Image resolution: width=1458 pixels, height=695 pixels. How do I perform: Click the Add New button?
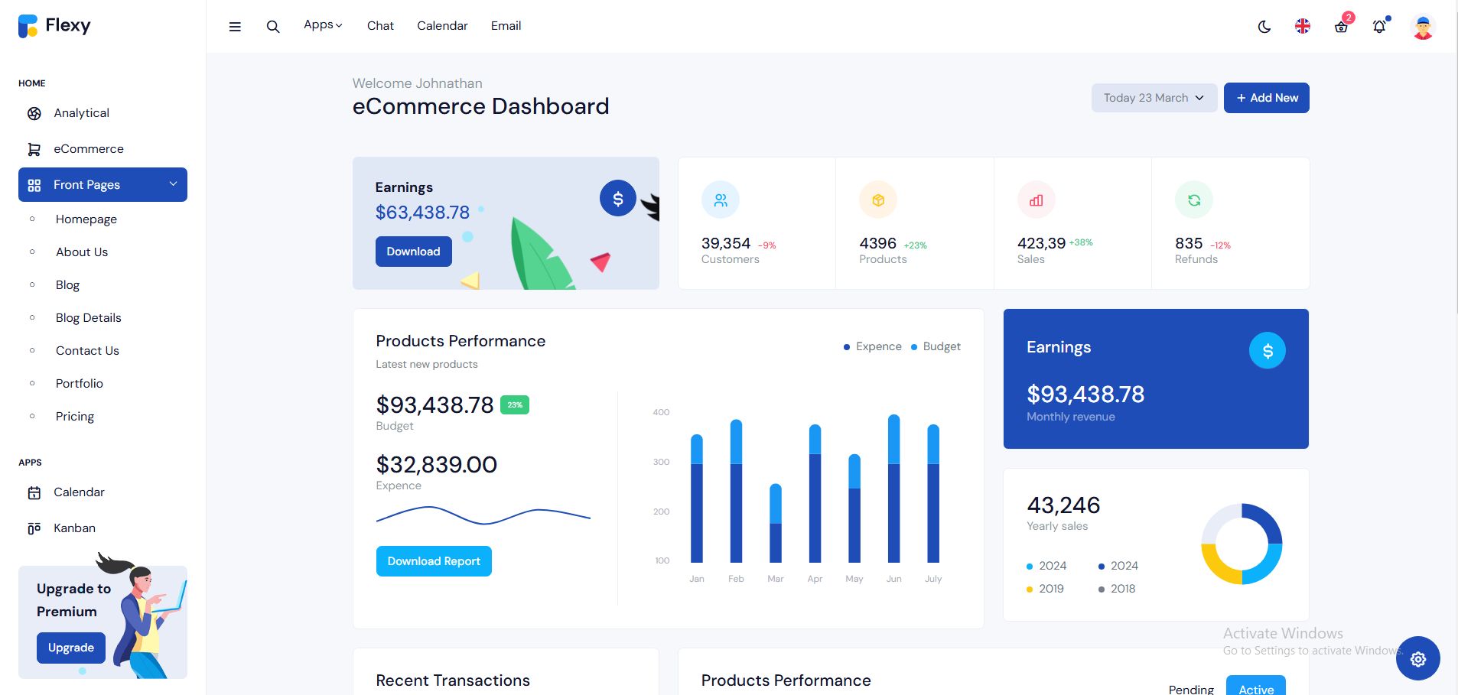point(1266,98)
